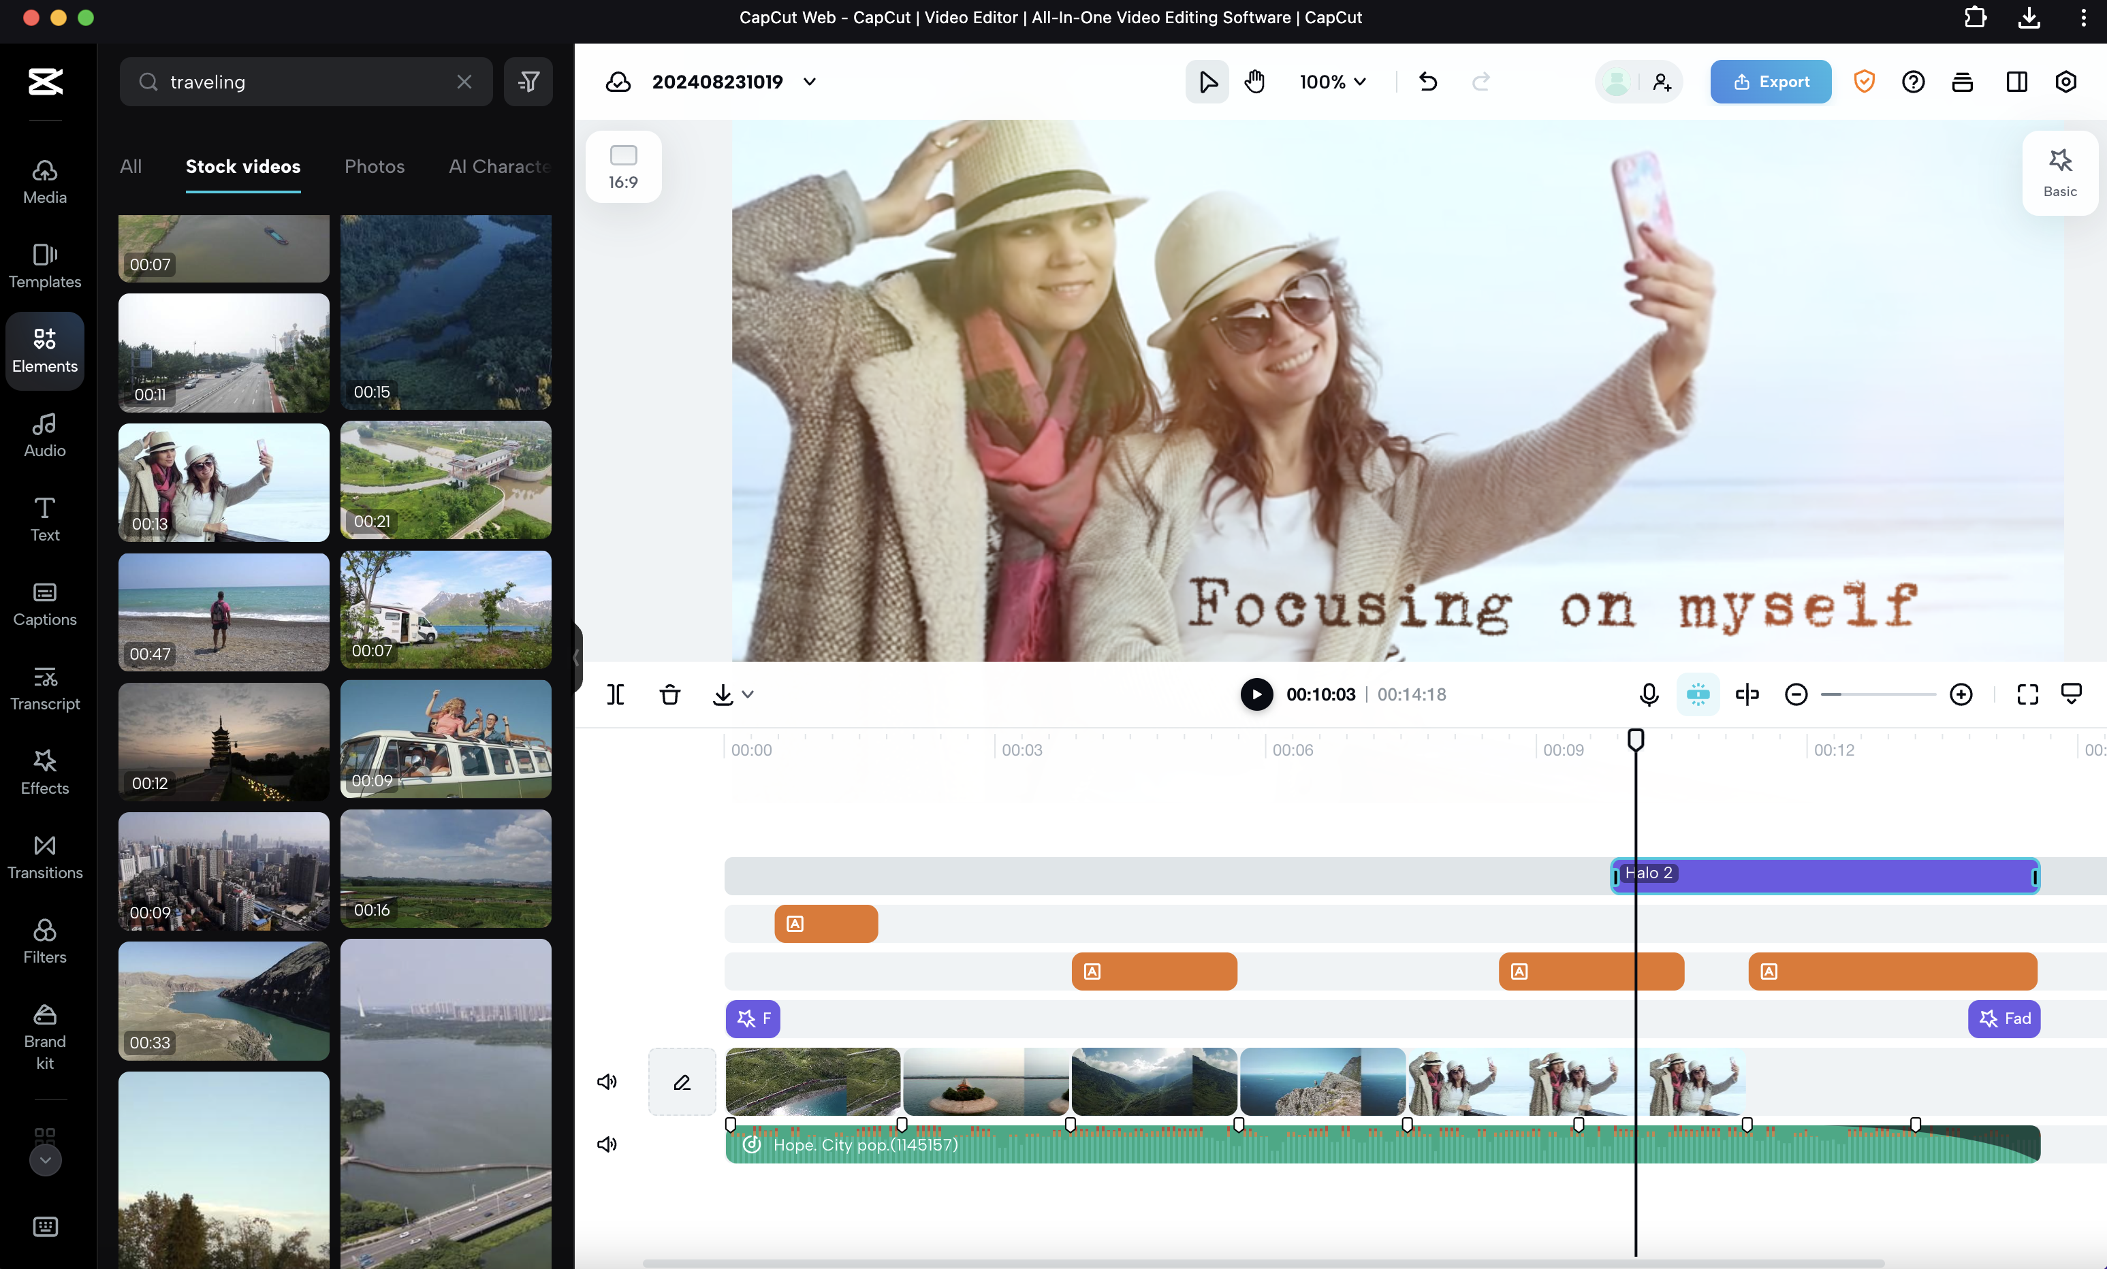
Task: Open the project name dropdown chevron
Action: pos(810,82)
